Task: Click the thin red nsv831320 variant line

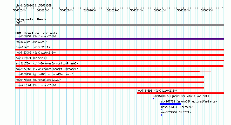Action: (119, 44)
